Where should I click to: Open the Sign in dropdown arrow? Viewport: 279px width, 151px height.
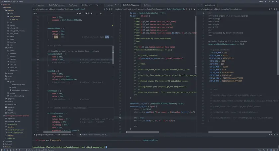click(266, 1)
